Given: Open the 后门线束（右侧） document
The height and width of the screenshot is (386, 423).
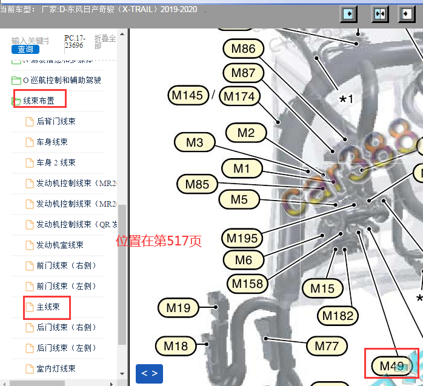Looking at the screenshot, I should click(x=67, y=327).
